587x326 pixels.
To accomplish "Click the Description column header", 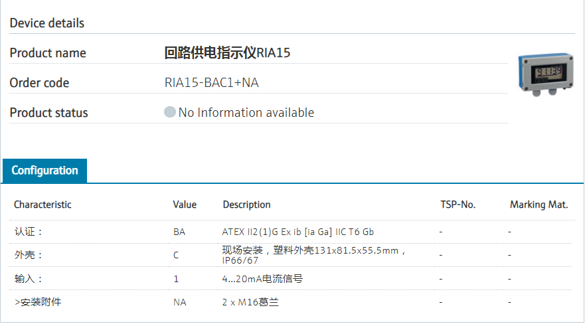I will [246, 204].
